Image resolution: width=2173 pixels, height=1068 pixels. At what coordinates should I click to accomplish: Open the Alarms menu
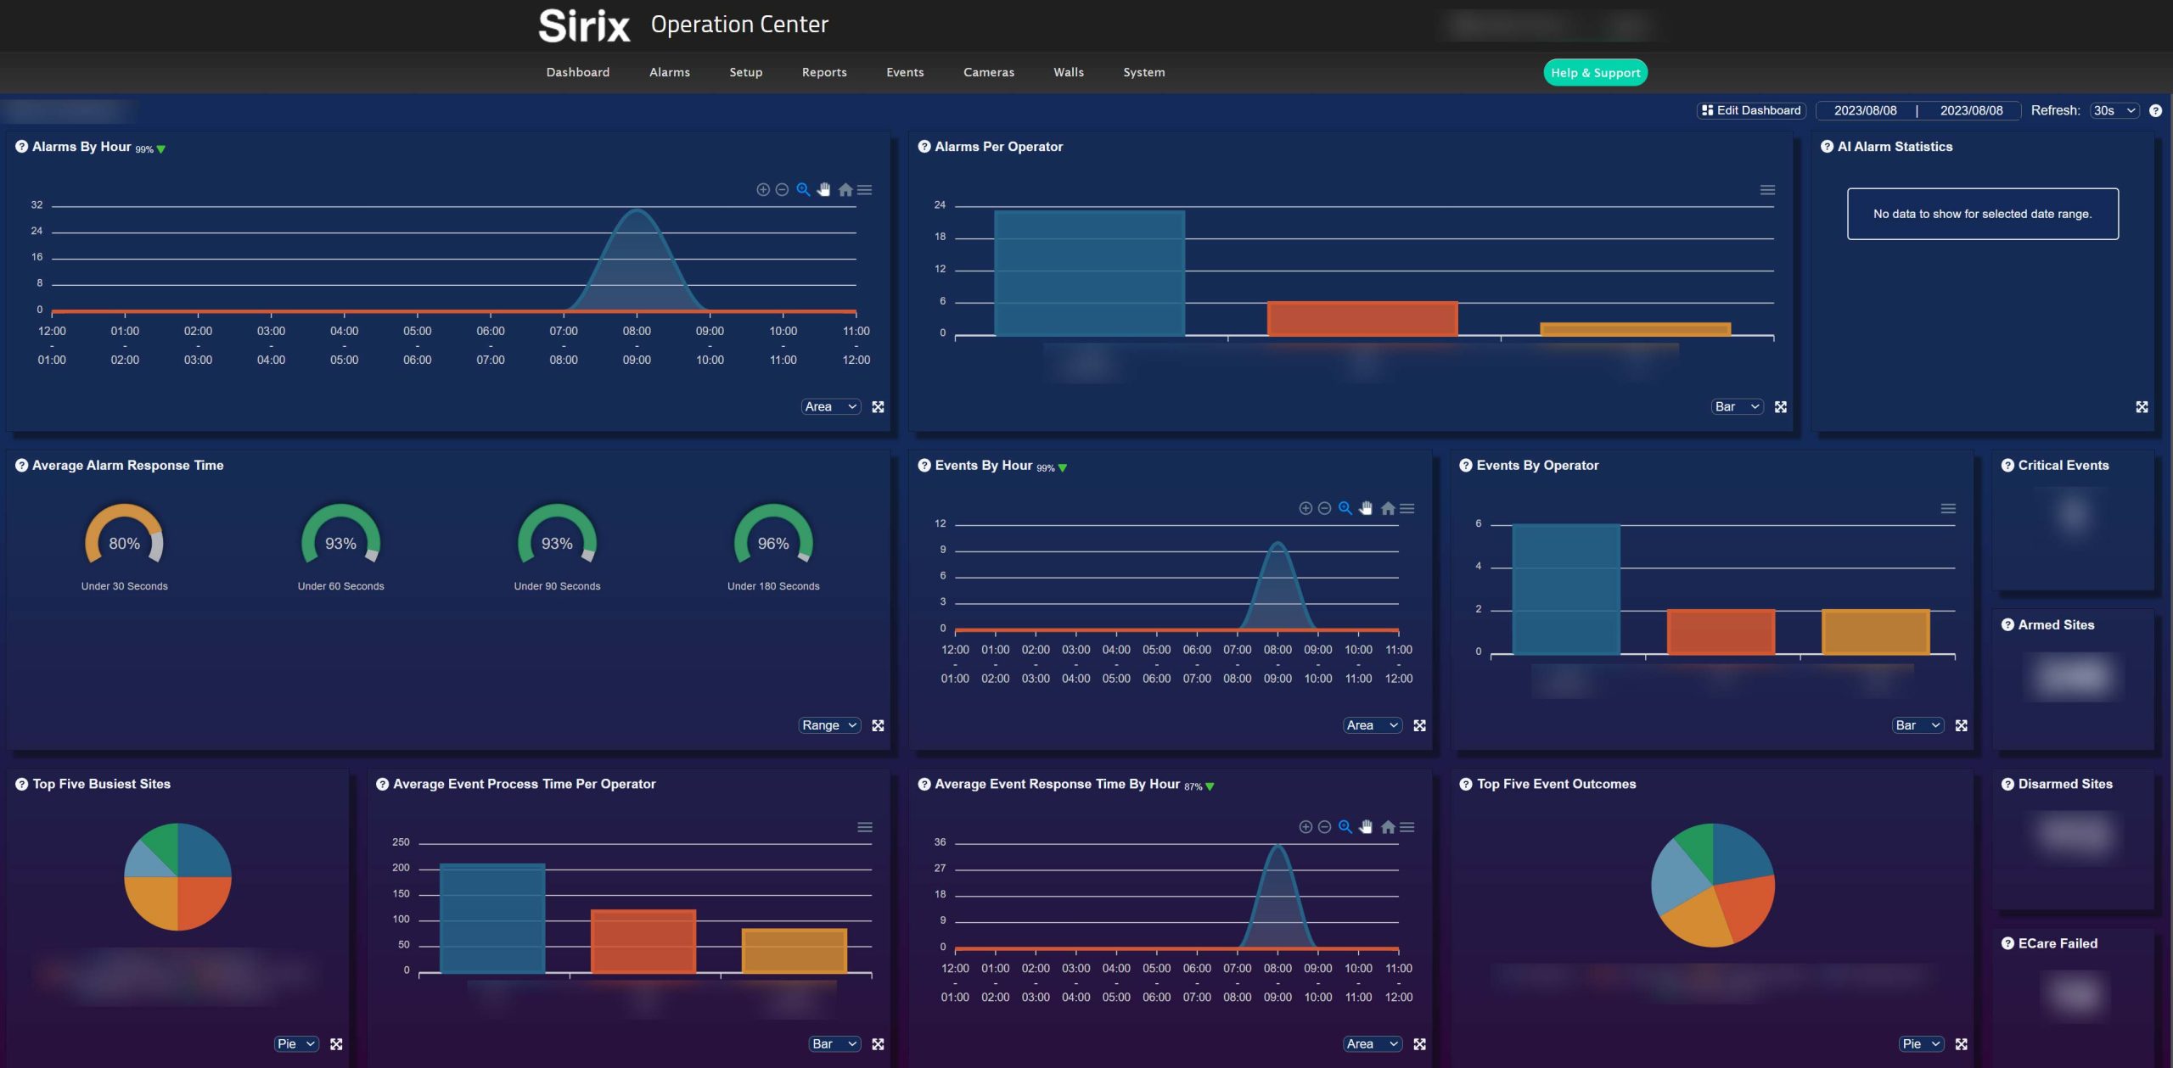(669, 73)
